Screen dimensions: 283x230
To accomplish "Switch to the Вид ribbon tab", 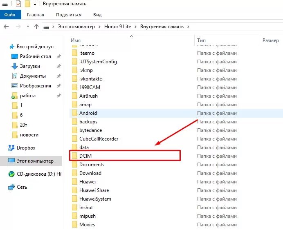I will pos(97,15).
